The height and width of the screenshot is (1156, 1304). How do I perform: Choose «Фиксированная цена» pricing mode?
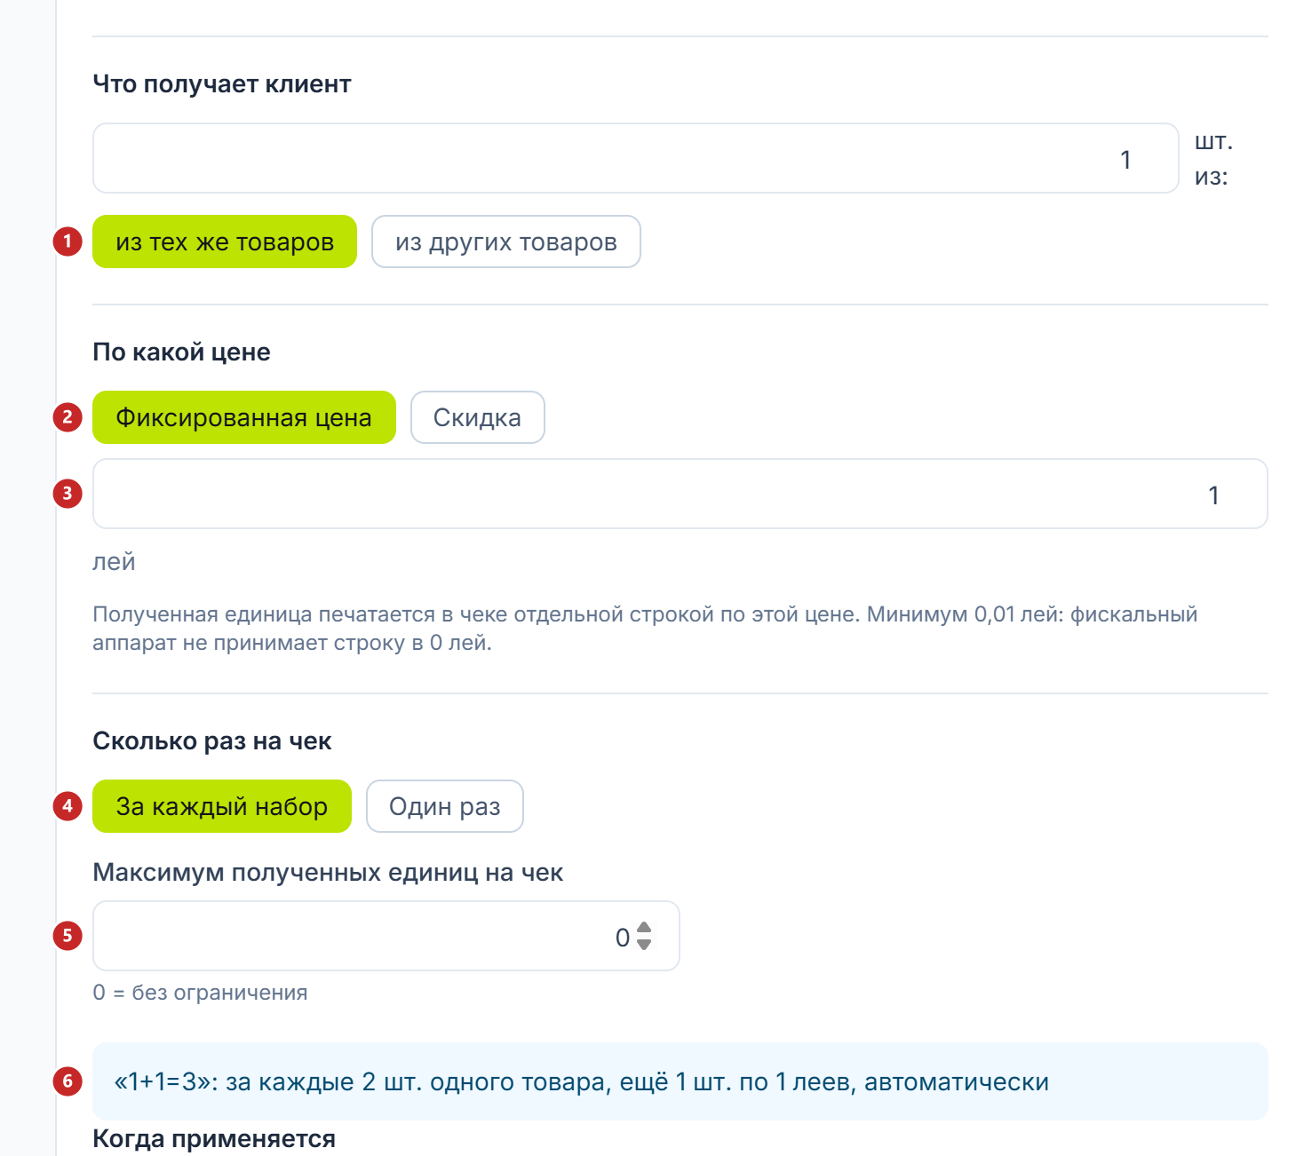coord(243,417)
